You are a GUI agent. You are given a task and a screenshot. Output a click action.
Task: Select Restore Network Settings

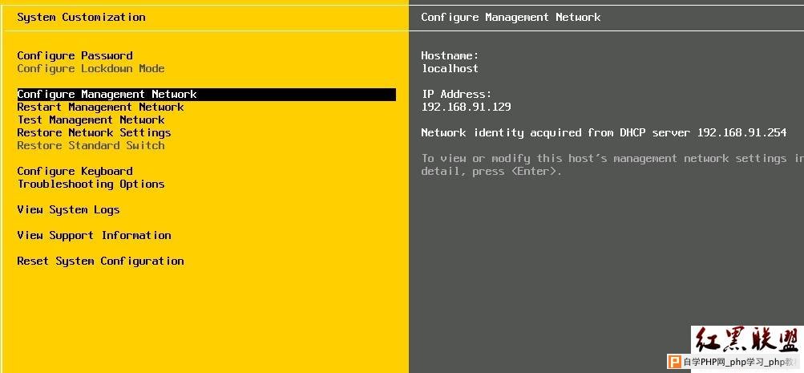[x=94, y=132]
